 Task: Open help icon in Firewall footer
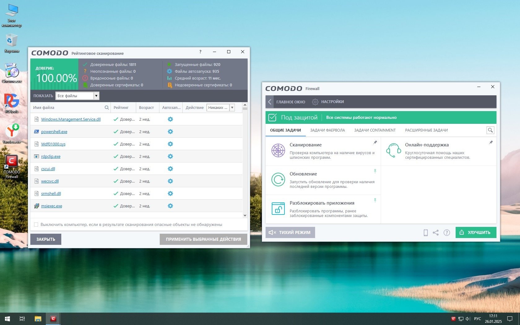point(447,232)
